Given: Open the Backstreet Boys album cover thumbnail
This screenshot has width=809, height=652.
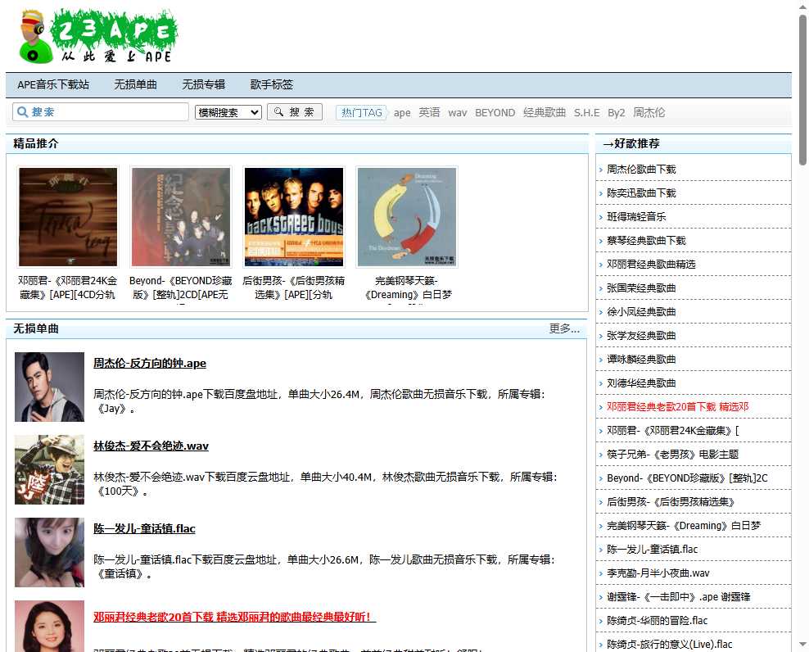Looking at the screenshot, I should tap(293, 215).
